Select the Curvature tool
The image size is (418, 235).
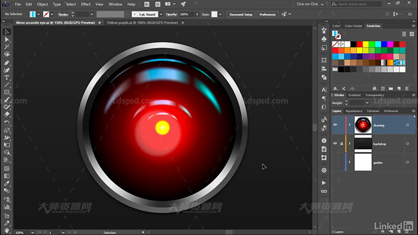click(7, 70)
